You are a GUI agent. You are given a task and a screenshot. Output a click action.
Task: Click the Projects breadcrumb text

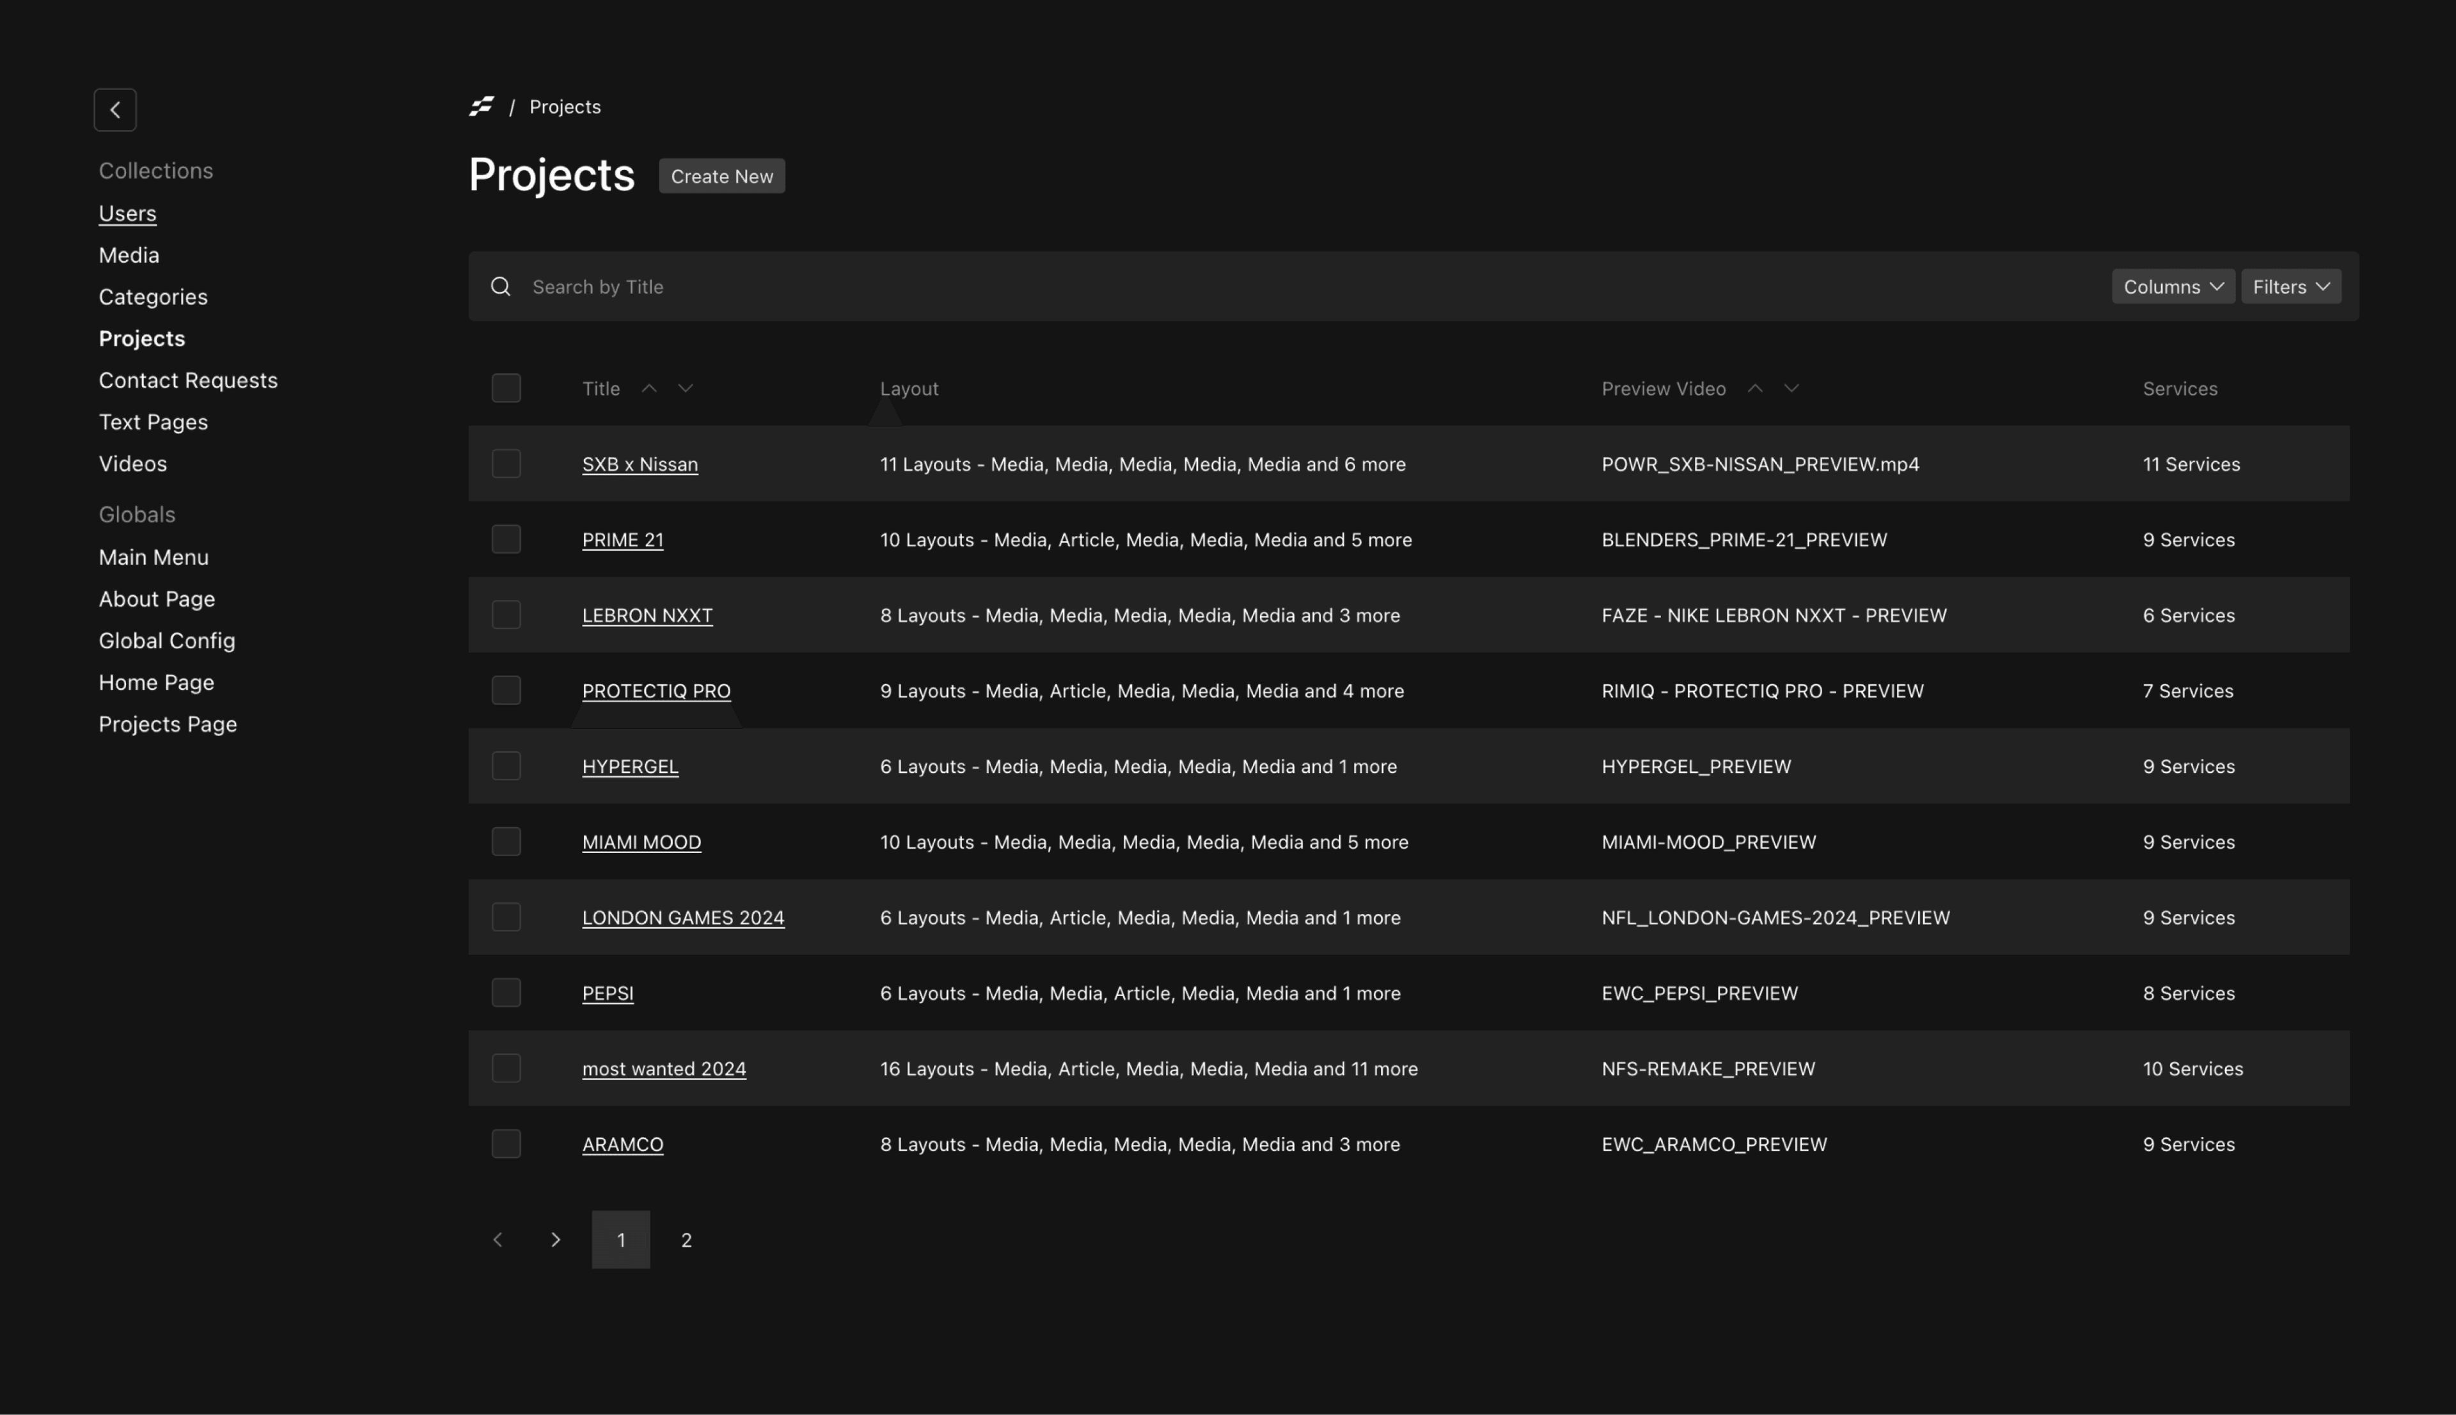coord(565,107)
